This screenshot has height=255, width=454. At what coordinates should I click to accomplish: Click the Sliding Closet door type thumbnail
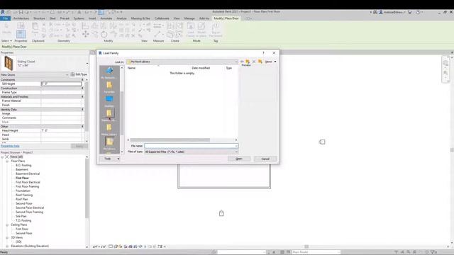[x=9, y=63]
